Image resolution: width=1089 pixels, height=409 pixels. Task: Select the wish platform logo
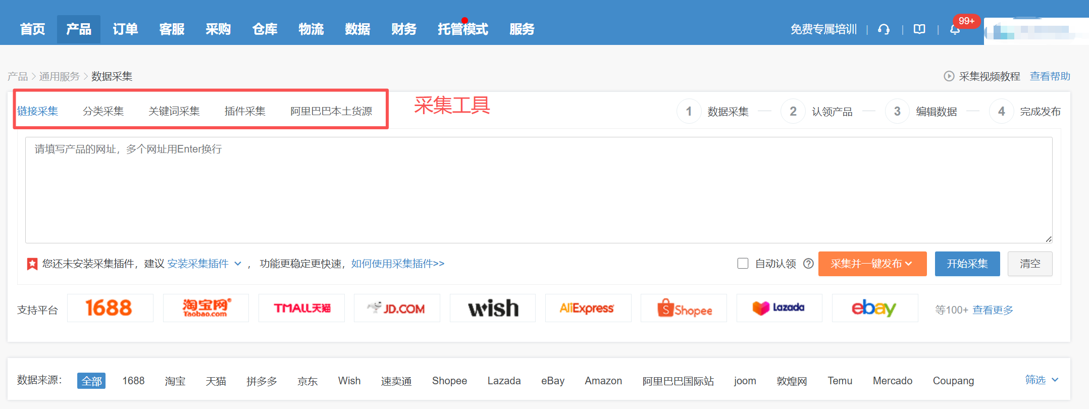(493, 308)
